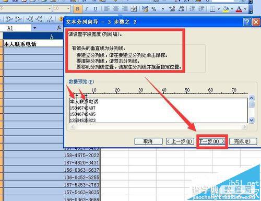Align cell text to the right
This screenshot has width=261, height=201.
tap(125, 9)
